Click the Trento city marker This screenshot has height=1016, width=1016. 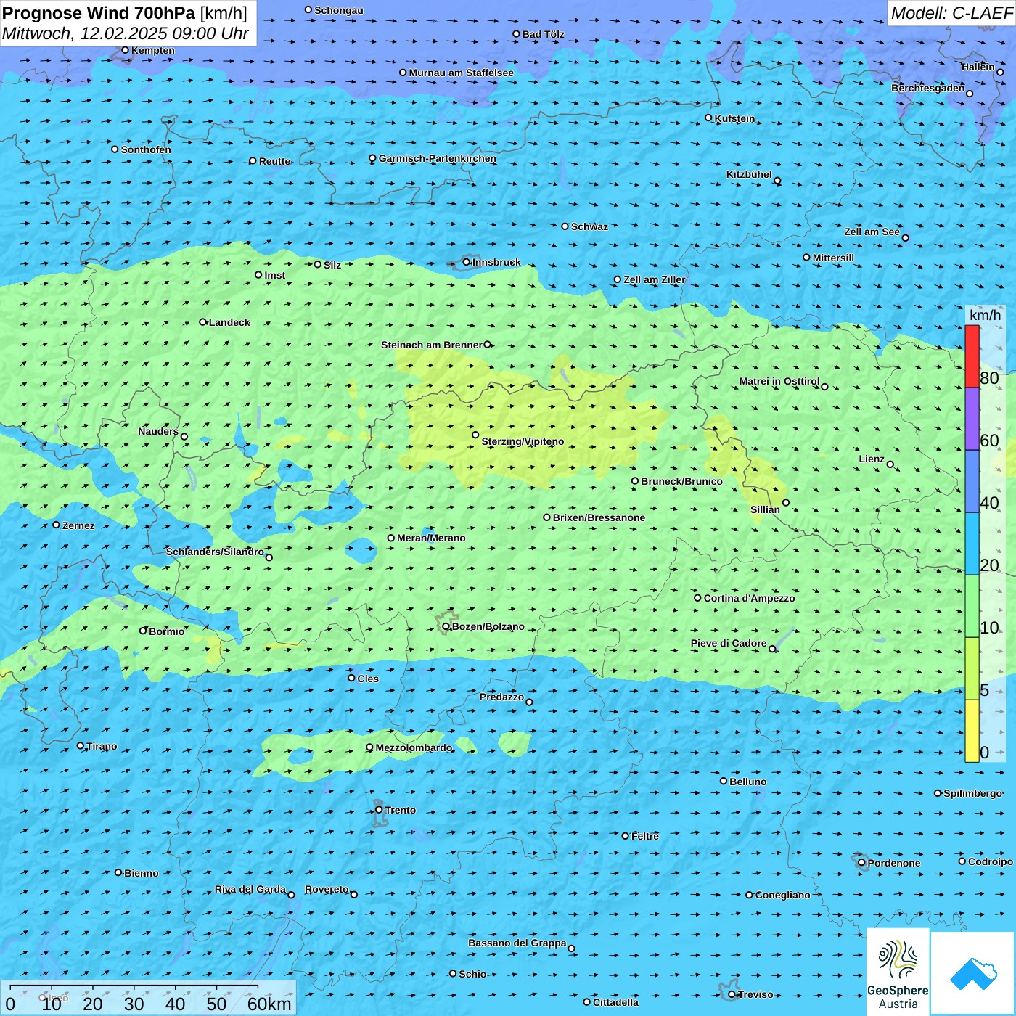point(379,810)
